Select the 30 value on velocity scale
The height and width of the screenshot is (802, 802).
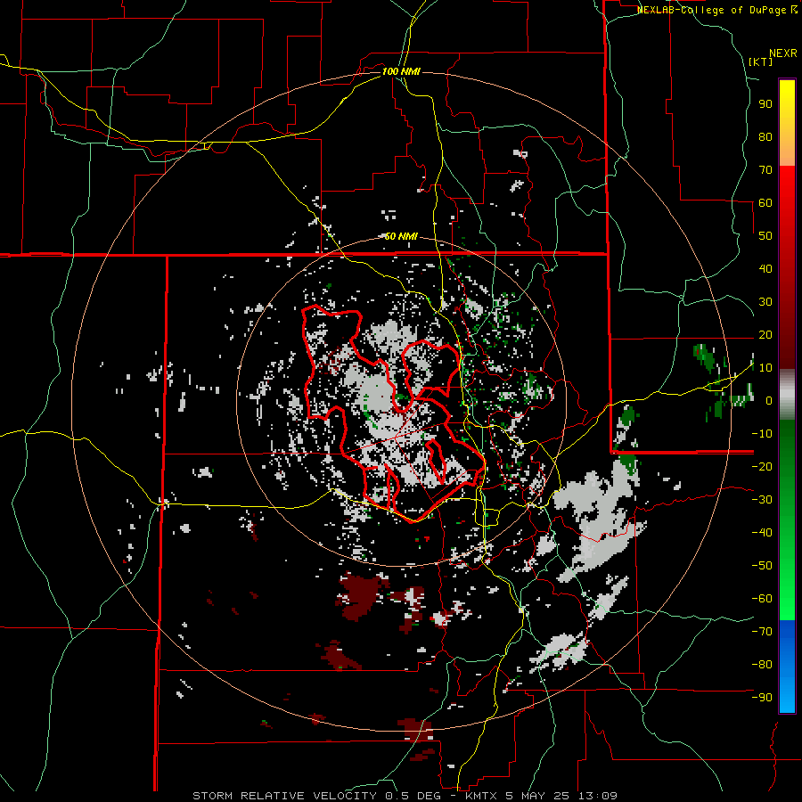click(x=765, y=302)
